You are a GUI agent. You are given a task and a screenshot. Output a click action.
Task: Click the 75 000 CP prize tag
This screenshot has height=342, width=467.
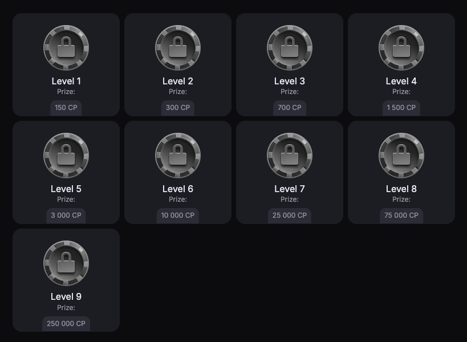pyautogui.click(x=401, y=215)
